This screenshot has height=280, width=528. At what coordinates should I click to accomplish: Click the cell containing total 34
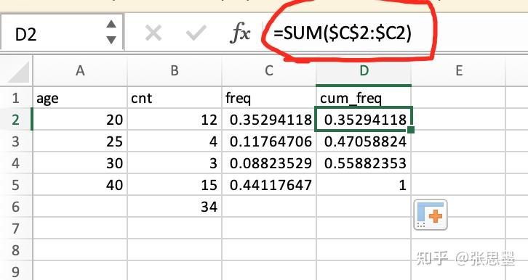tap(175, 207)
